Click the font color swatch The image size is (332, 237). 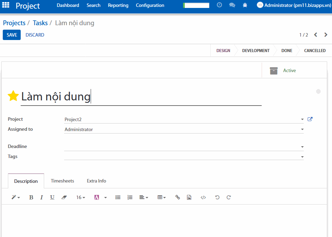pyautogui.click(x=97, y=197)
